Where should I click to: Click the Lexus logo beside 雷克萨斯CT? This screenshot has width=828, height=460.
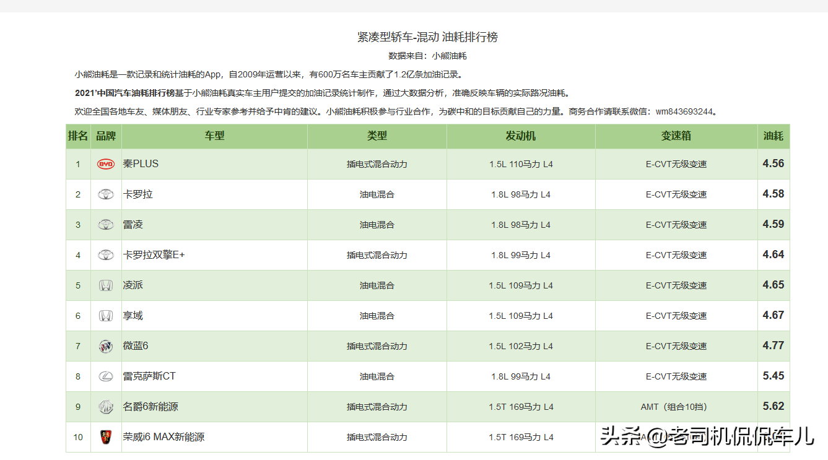pyautogui.click(x=106, y=376)
